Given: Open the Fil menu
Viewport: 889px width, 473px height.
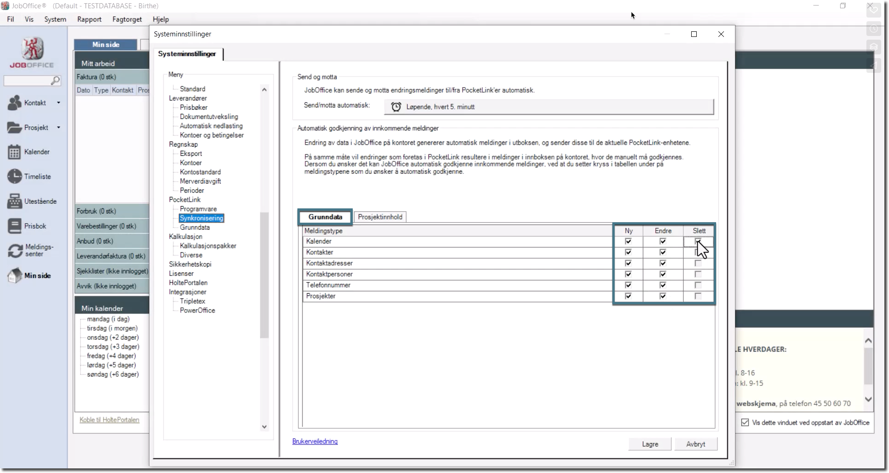Looking at the screenshot, I should (11, 19).
